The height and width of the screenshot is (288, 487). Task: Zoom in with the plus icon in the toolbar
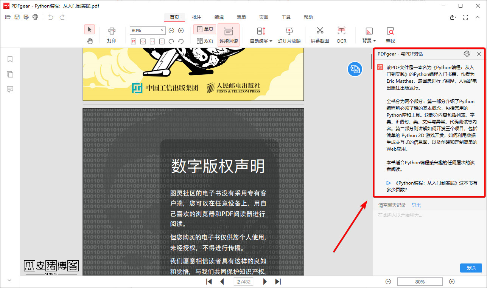(x=181, y=31)
